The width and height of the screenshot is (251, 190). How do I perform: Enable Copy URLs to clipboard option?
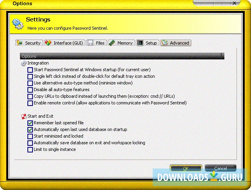click(30, 97)
